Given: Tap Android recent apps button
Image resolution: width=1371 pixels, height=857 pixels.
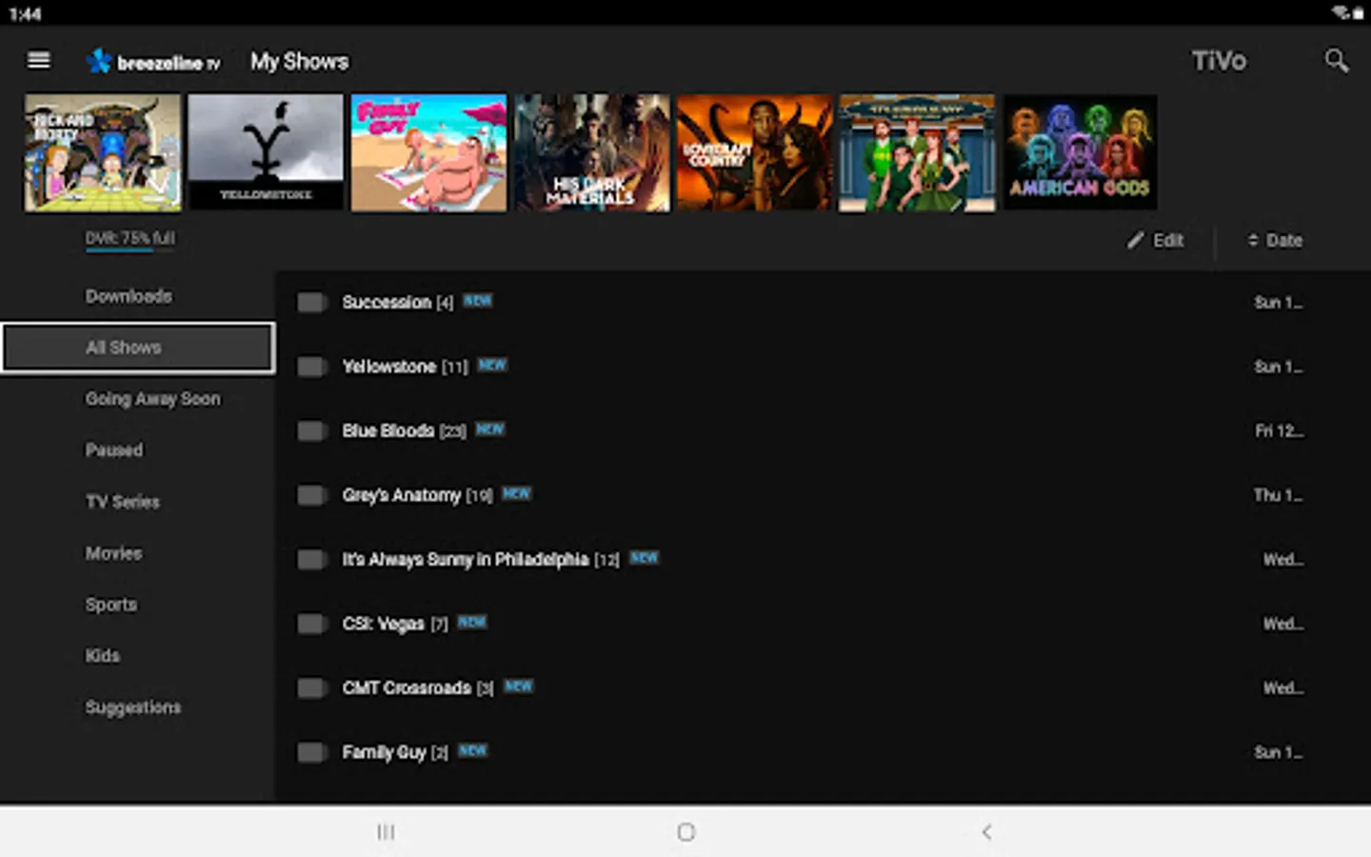Looking at the screenshot, I should pyautogui.click(x=386, y=832).
